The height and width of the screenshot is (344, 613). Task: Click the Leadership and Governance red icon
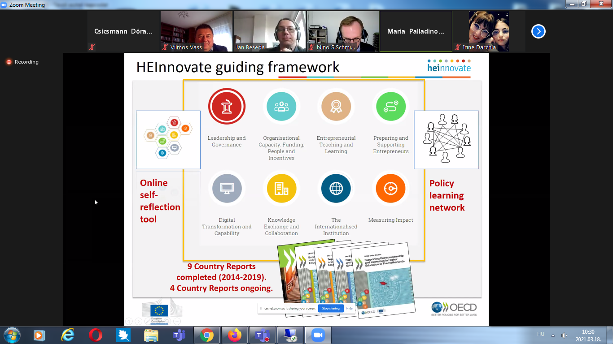tap(227, 107)
